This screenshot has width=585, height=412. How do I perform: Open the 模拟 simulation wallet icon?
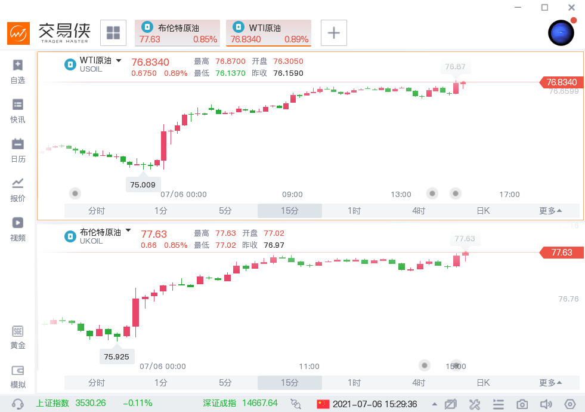(17, 377)
